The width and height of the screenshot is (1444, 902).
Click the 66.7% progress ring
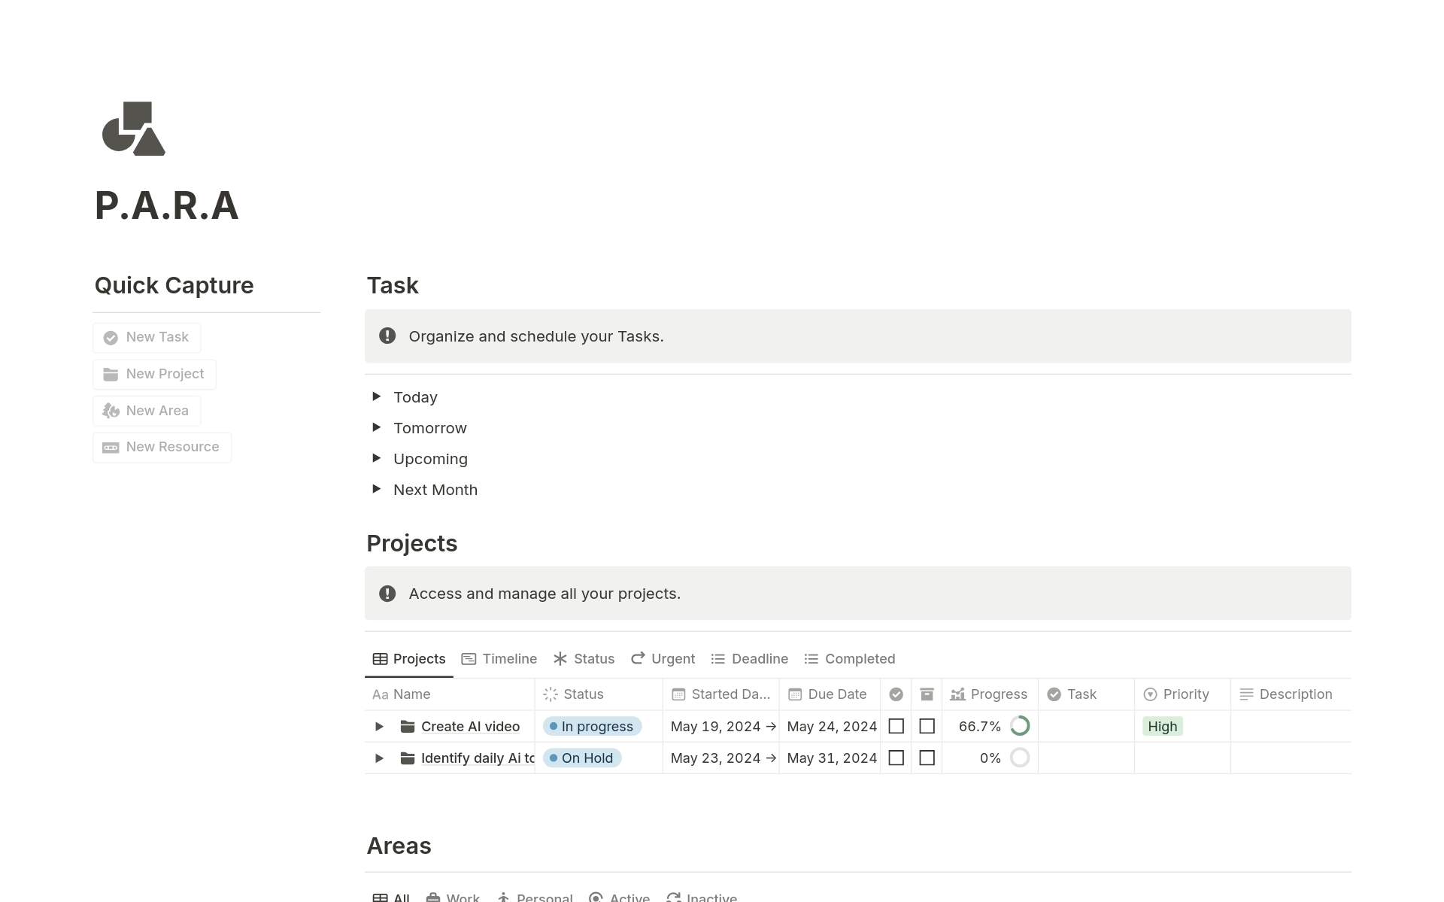coord(1020,726)
